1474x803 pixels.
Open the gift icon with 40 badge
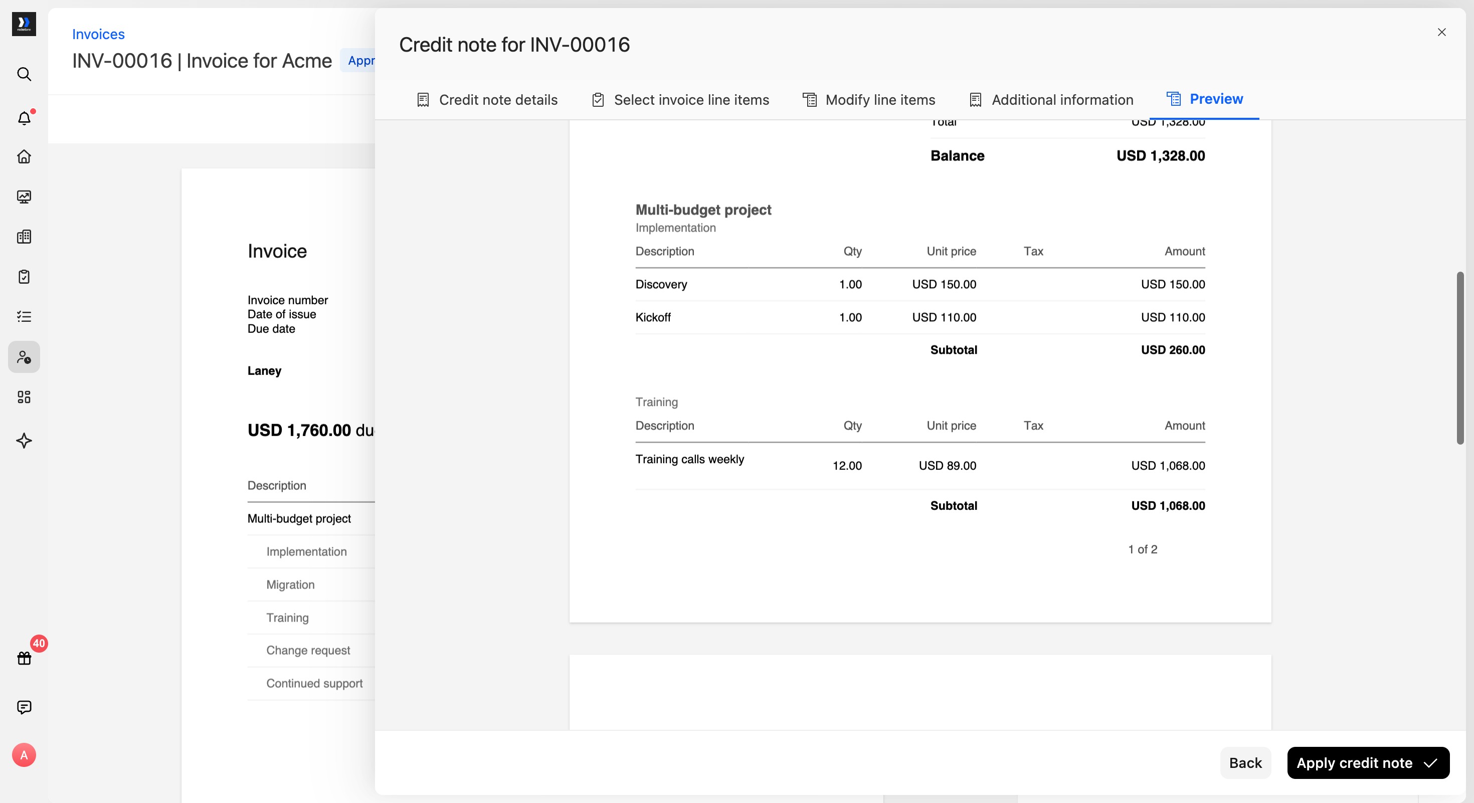[x=24, y=658]
